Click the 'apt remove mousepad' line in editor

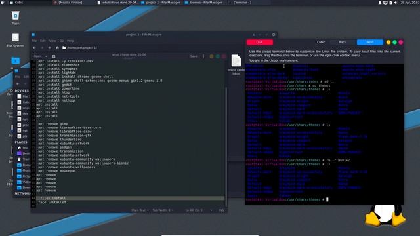click(57, 170)
